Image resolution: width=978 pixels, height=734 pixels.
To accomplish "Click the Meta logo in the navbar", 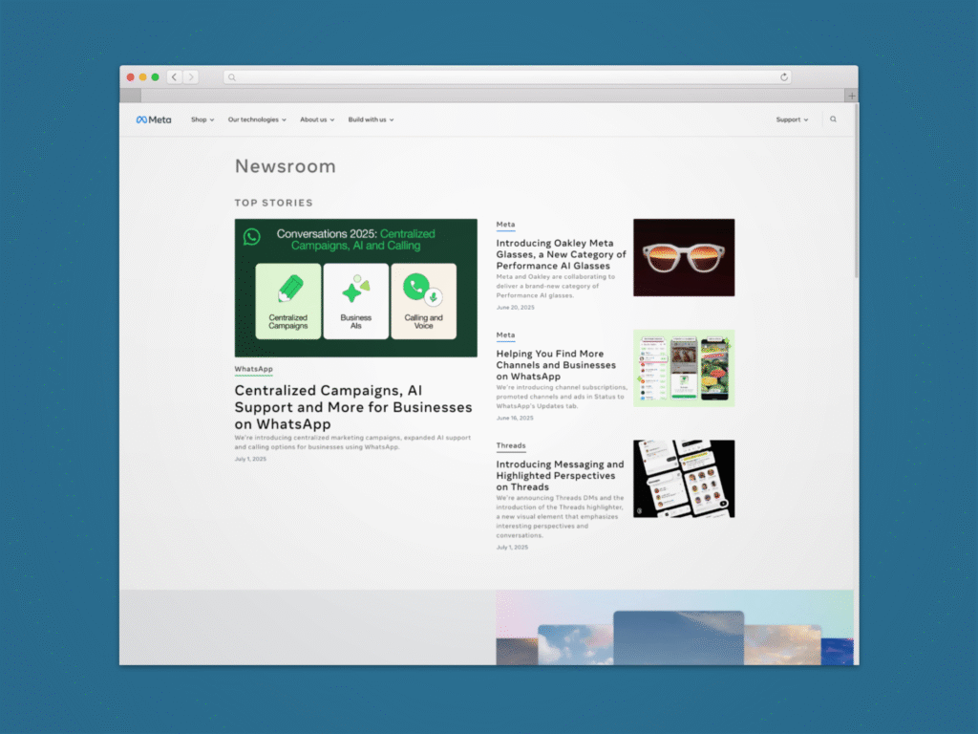I will click(154, 119).
